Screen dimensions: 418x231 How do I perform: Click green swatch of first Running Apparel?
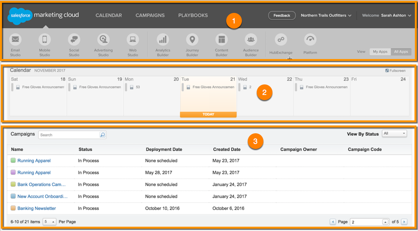point(13,161)
